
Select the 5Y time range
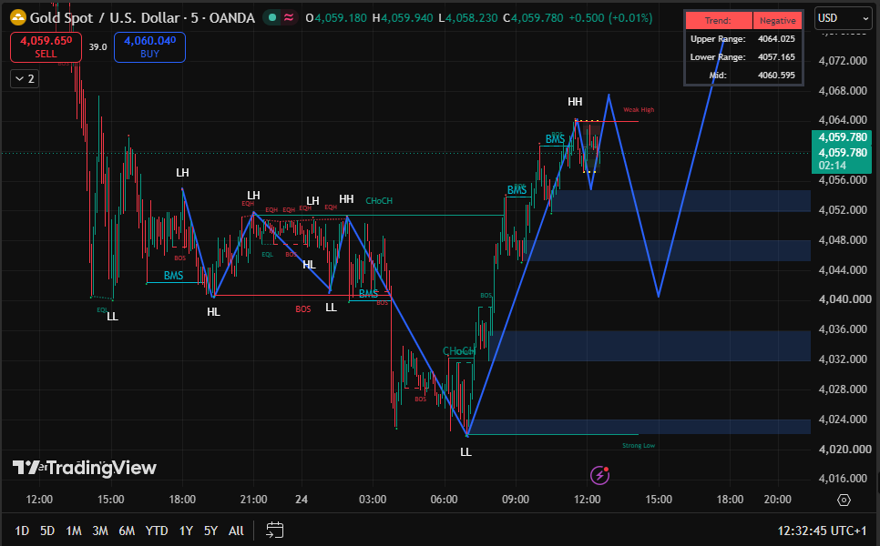[211, 531]
